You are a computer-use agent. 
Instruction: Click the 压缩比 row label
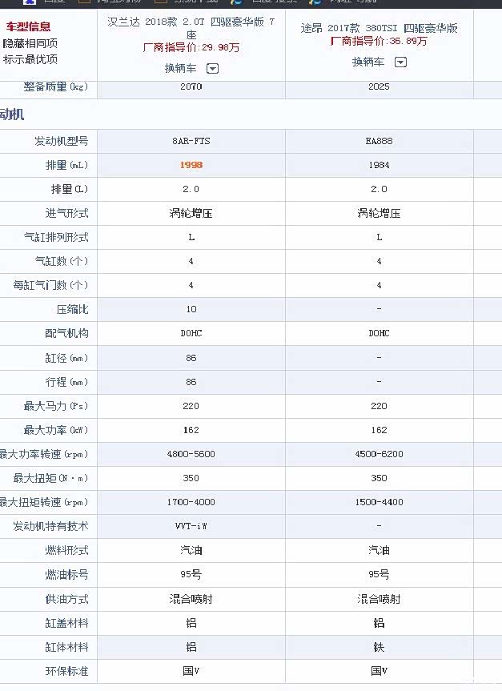72,309
